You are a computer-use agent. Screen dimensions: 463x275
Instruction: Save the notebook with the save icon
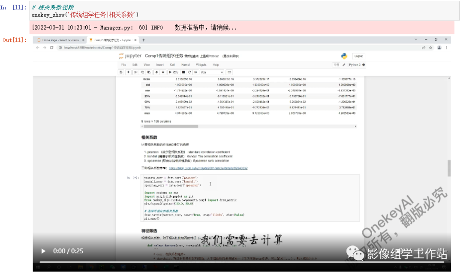tap(121, 72)
